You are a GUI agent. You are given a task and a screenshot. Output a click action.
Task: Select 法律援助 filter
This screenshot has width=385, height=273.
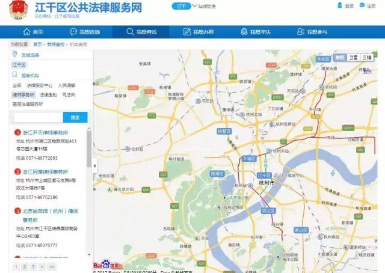coord(48,95)
